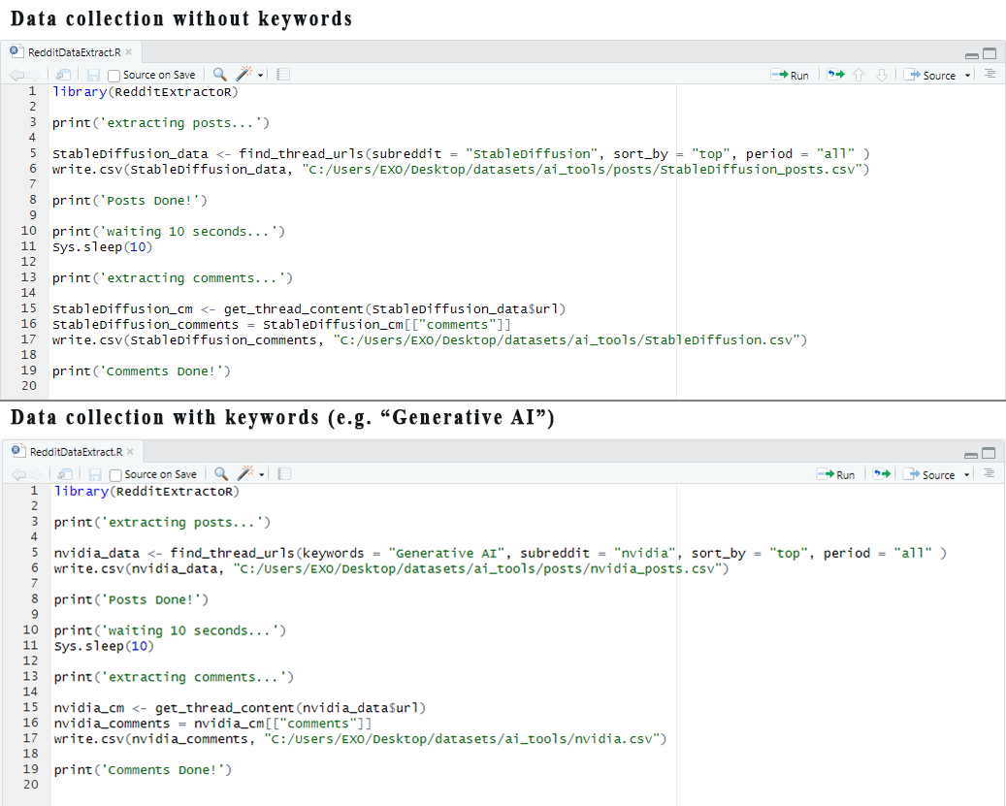
Task: Click the code tools magic wand in the bottom pane
Action: tap(245, 474)
